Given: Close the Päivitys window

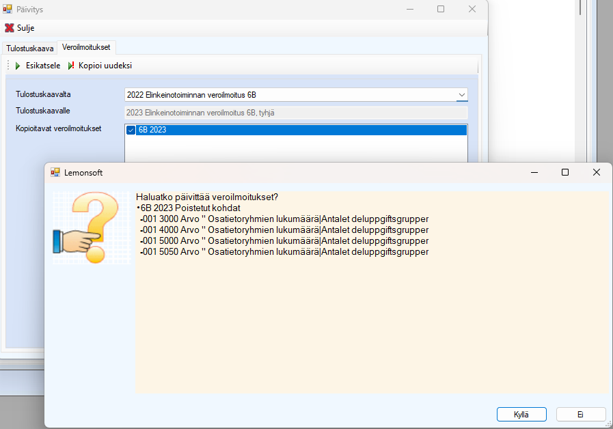Looking at the screenshot, I should (x=472, y=9).
